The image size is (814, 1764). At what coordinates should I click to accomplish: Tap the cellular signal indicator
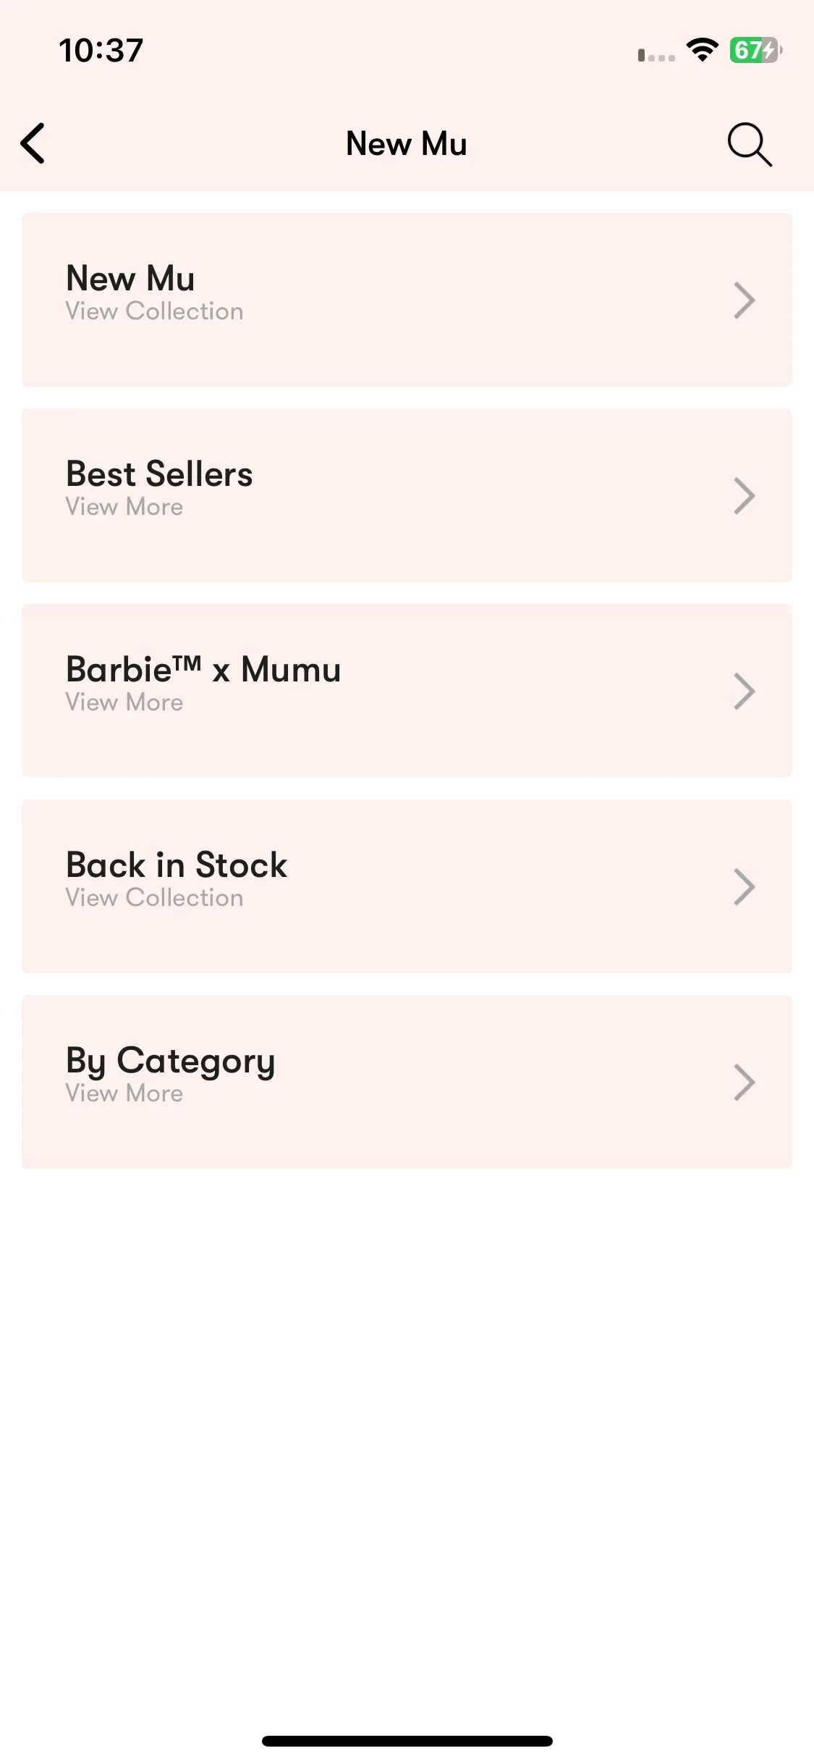(x=656, y=55)
